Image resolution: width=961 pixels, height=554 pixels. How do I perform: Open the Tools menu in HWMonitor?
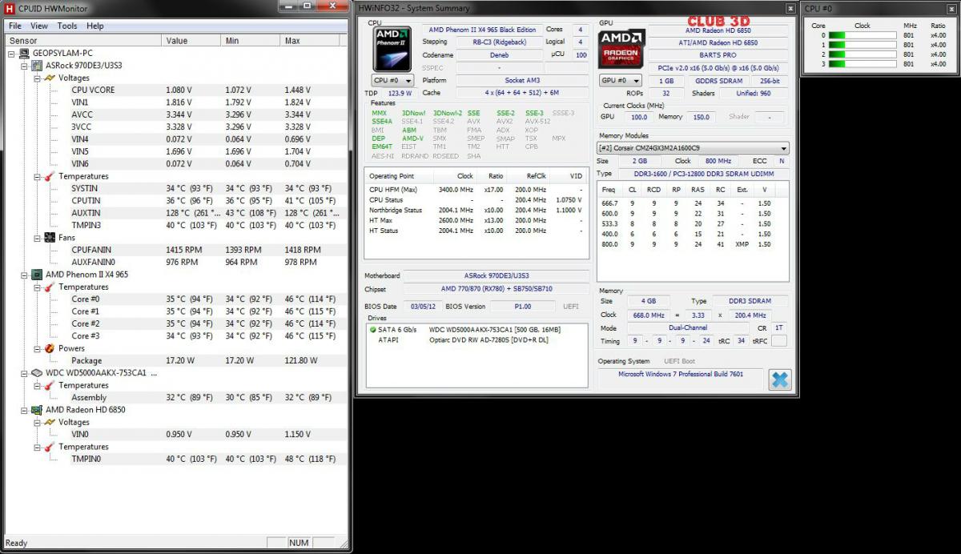tap(67, 26)
